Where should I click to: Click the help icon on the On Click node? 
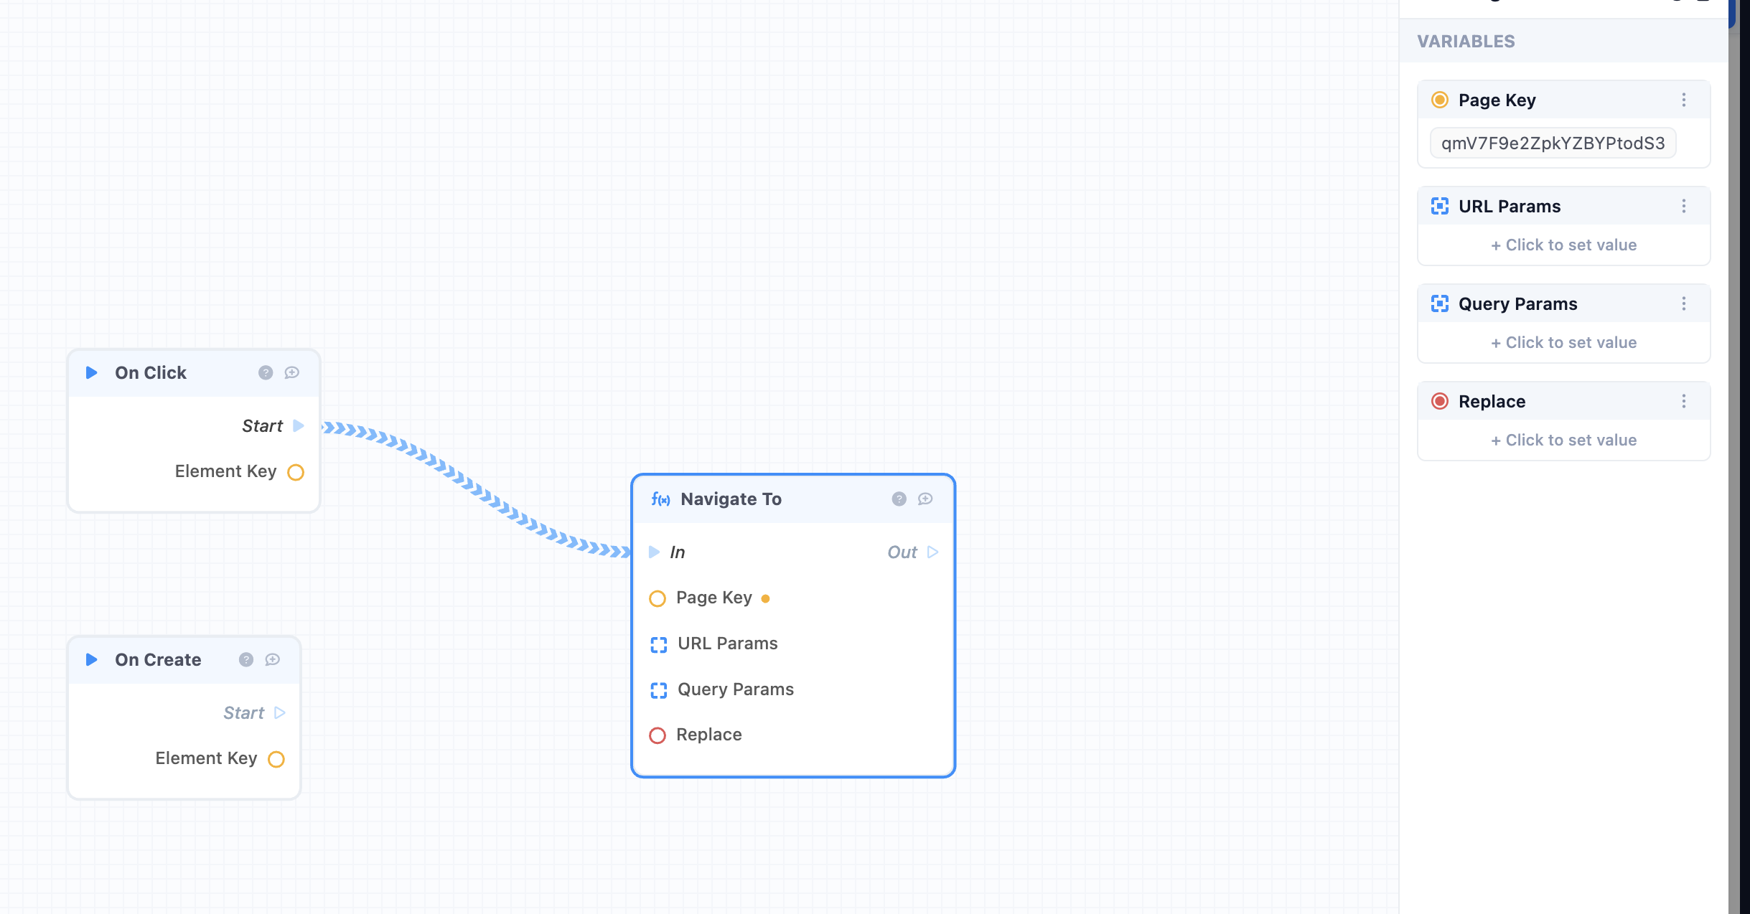click(266, 372)
